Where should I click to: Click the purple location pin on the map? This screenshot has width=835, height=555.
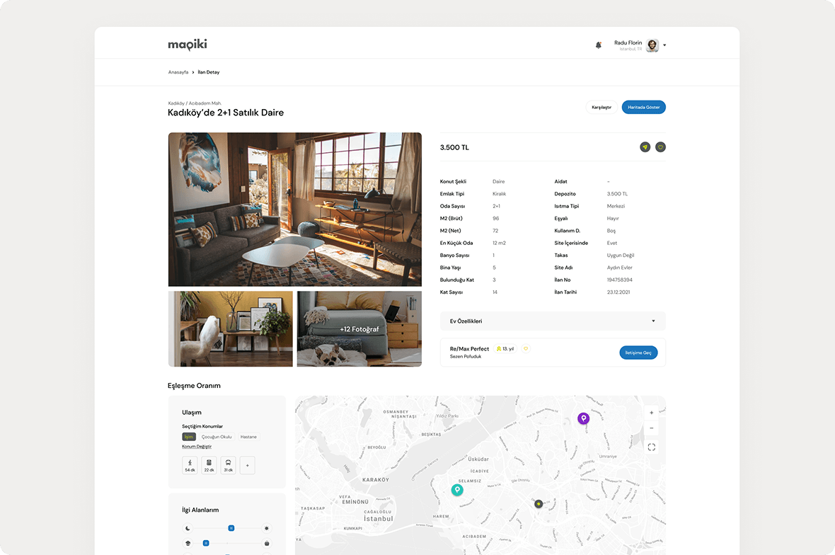tap(583, 418)
